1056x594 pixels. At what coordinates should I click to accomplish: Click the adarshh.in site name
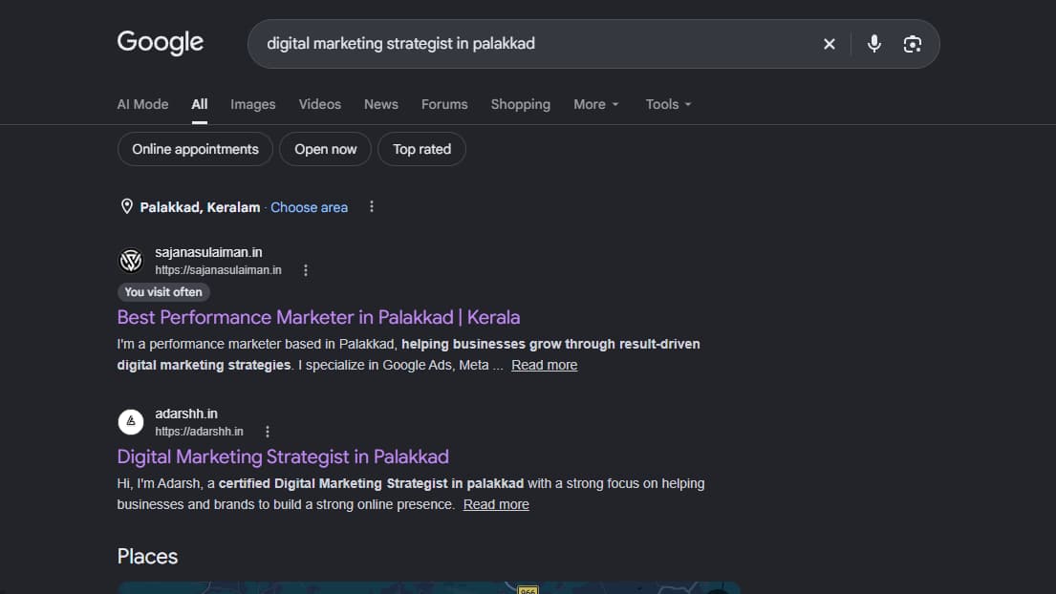click(186, 414)
